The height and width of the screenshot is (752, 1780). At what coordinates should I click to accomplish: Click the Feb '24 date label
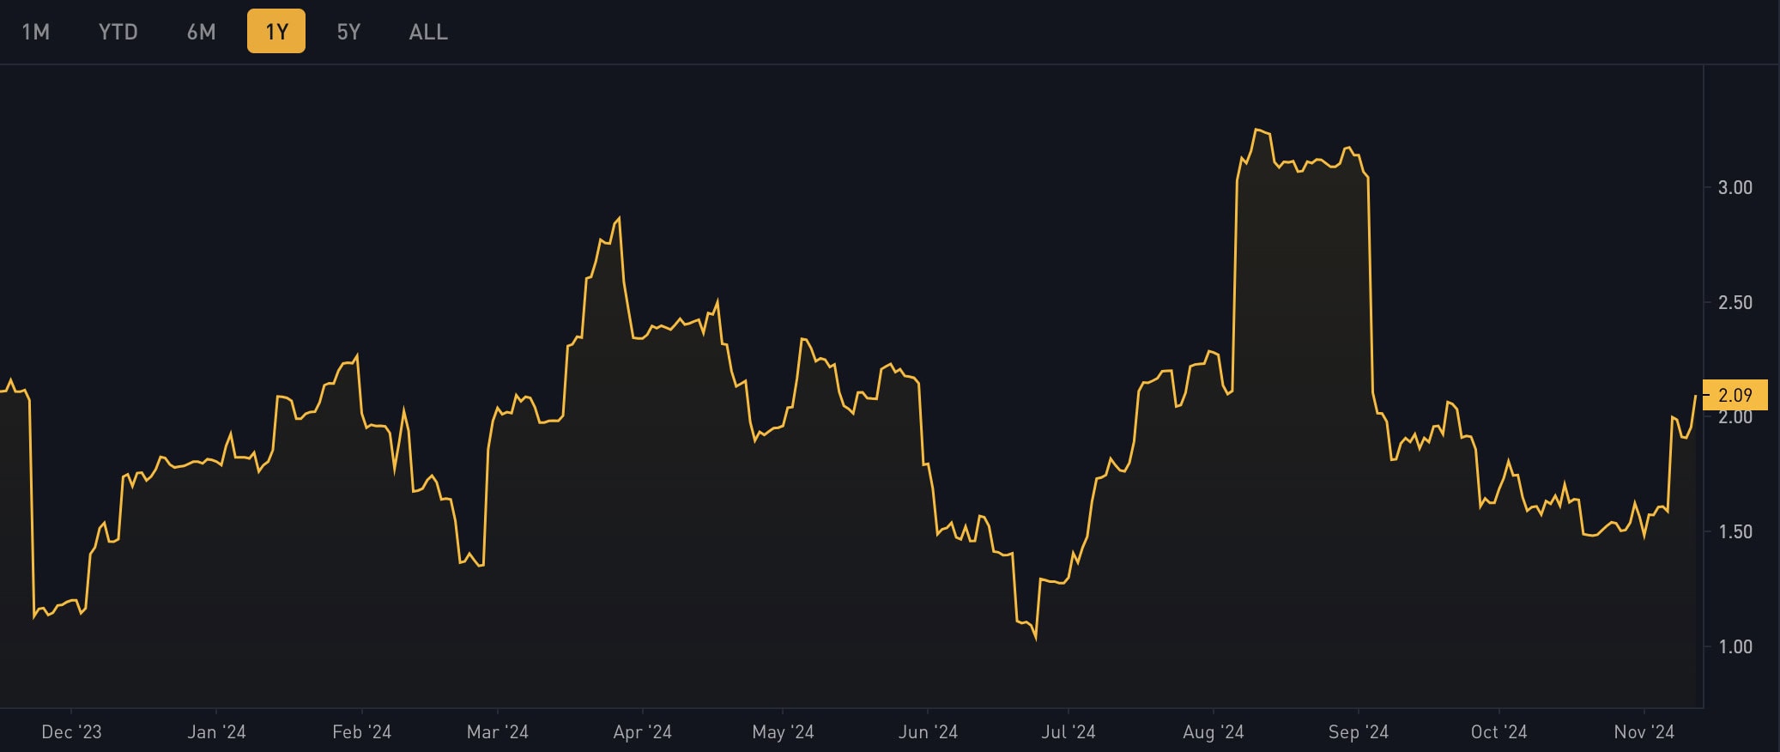(361, 731)
